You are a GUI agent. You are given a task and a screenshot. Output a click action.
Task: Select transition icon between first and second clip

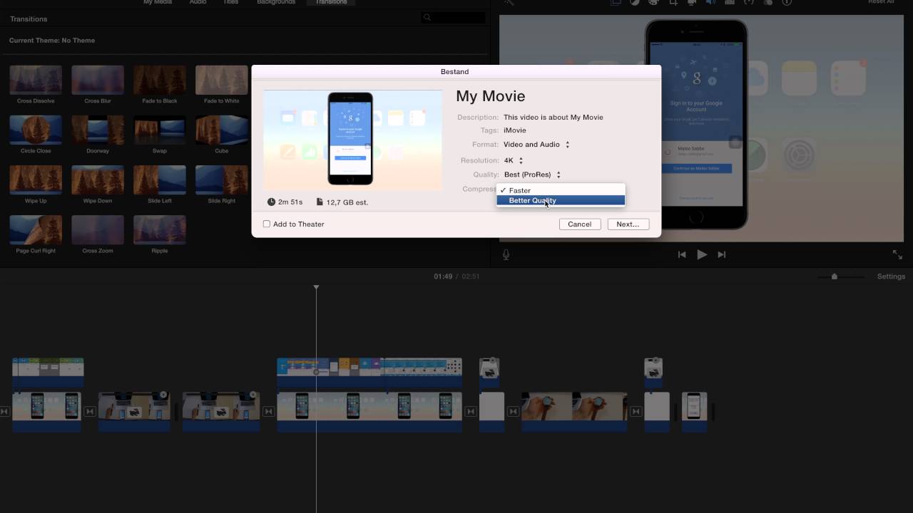90,411
